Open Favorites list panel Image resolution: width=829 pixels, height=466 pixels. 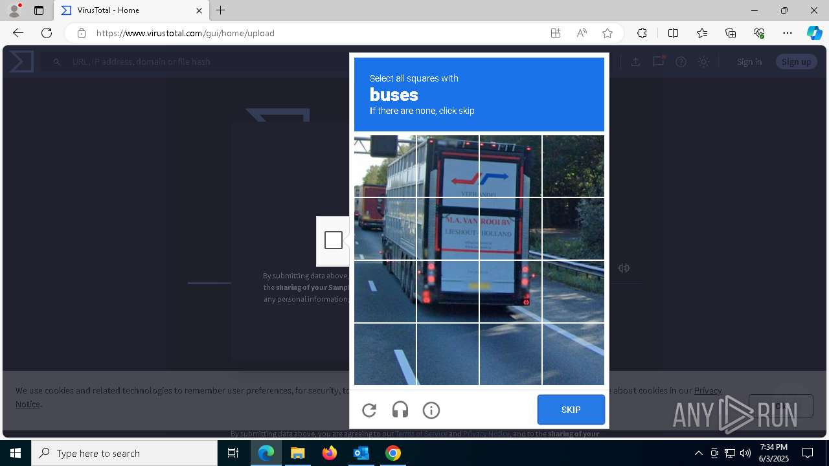point(702,33)
